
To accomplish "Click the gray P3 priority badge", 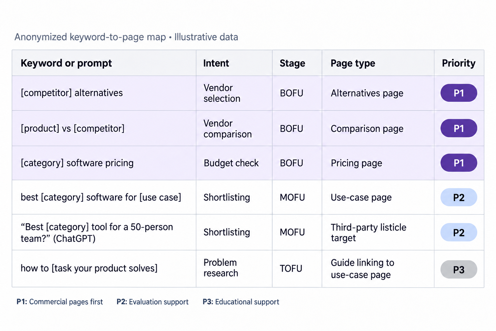I will click(459, 269).
